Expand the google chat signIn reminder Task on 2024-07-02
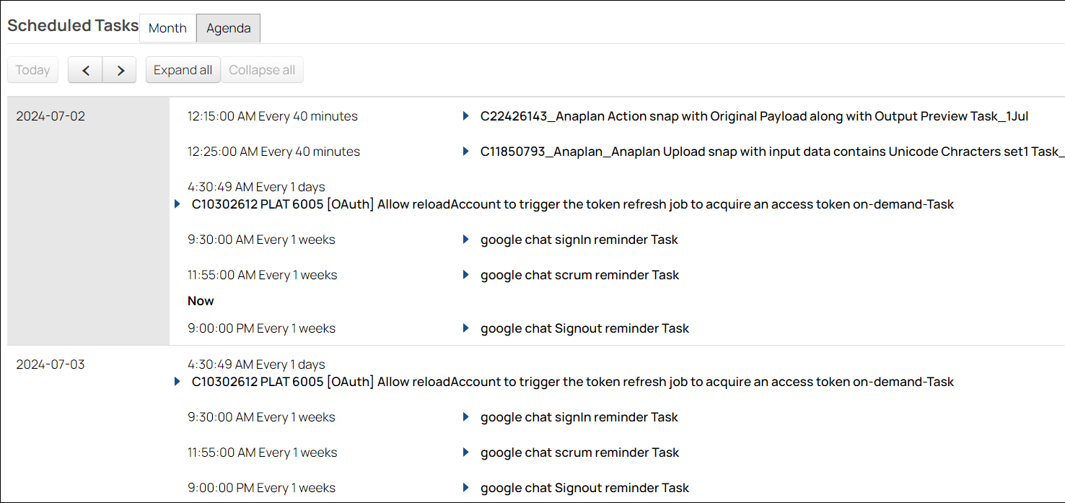This screenshot has height=503, width=1065. click(465, 239)
